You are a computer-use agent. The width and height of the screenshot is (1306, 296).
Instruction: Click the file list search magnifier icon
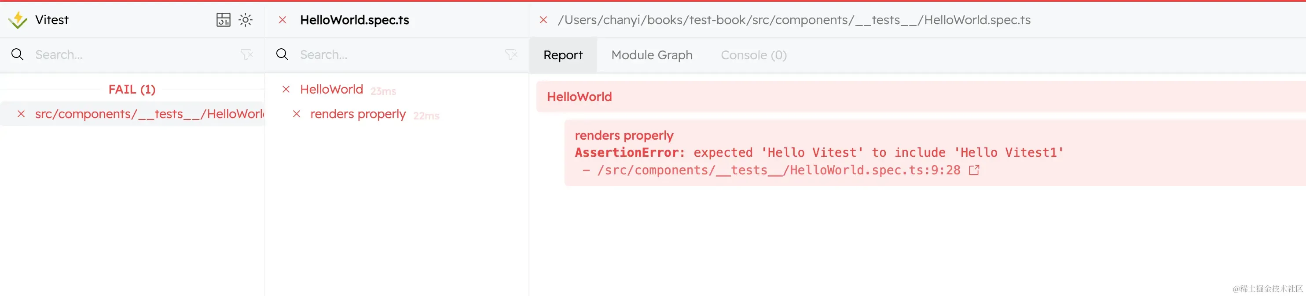click(x=17, y=54)
